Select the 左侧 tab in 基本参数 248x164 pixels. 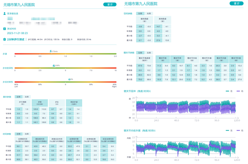pos(19,96)
